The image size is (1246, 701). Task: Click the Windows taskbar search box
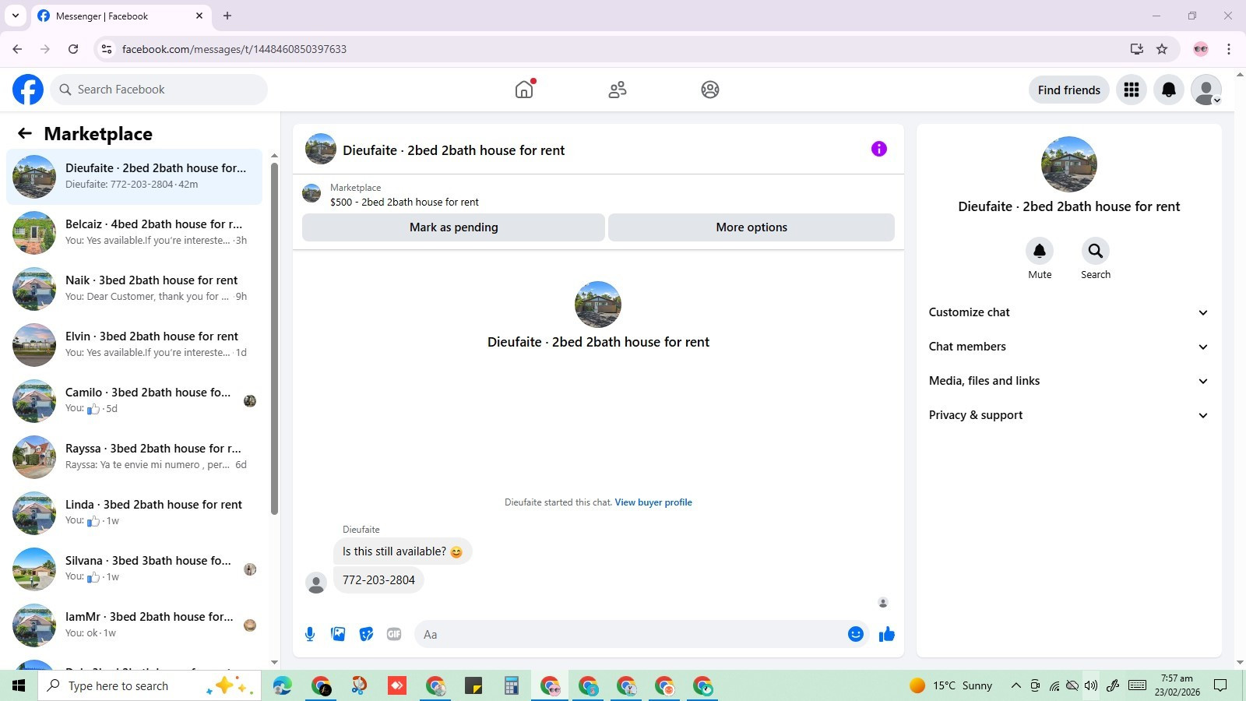(150, 685)
